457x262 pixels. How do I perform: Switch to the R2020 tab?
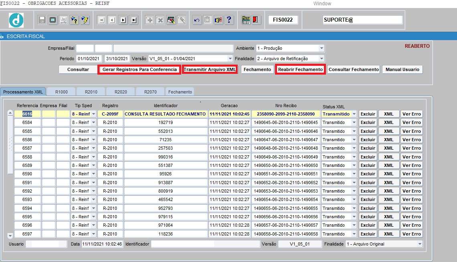coord(121,91)
